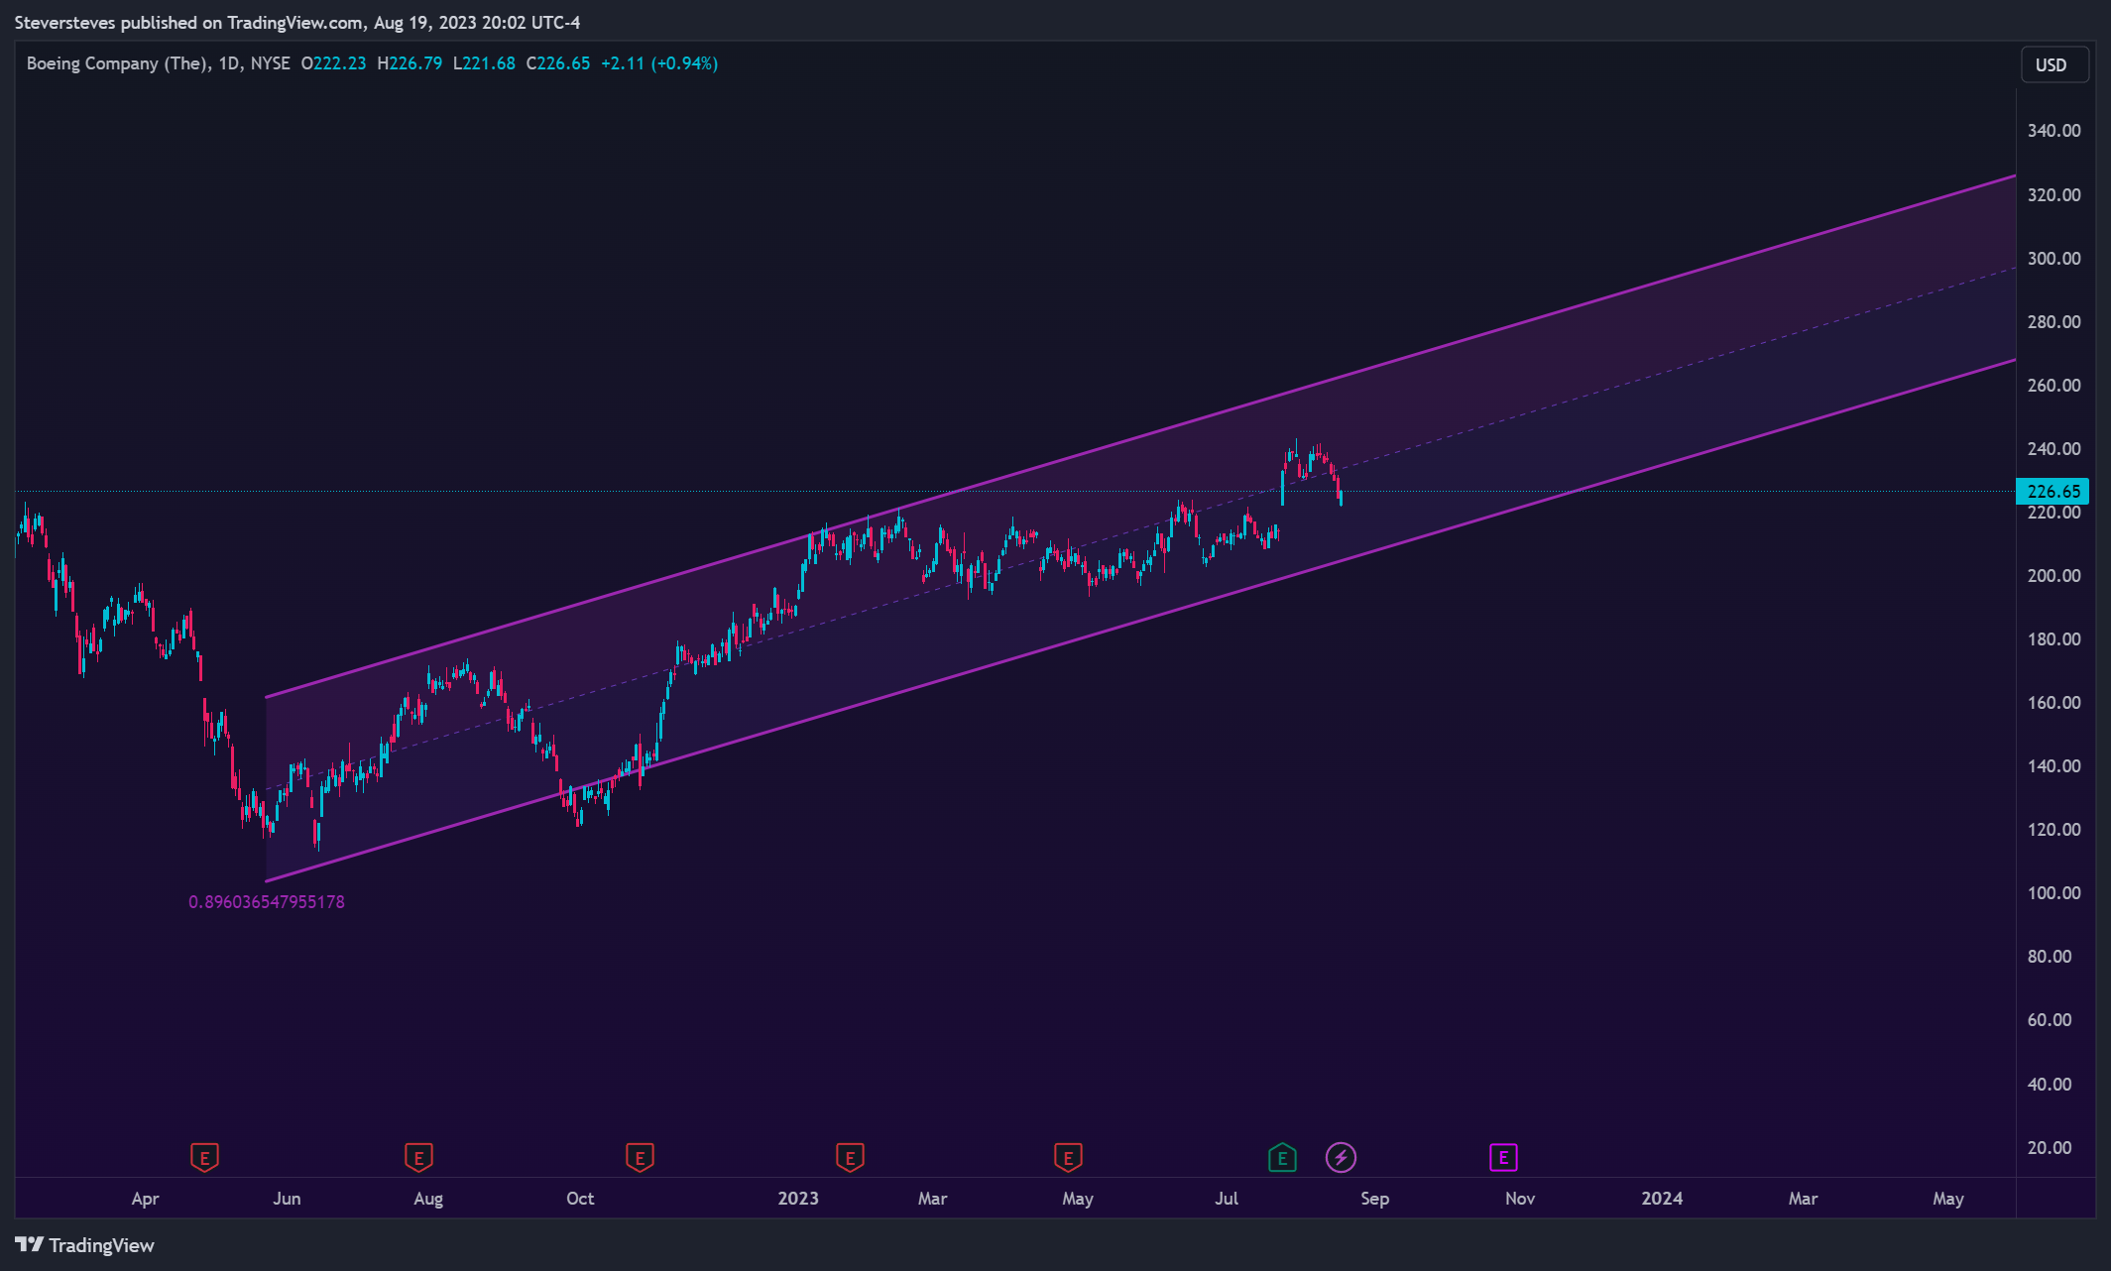
Task: Click red earnings marker nearest the Aug label
Action: (x=418, y=1157)
